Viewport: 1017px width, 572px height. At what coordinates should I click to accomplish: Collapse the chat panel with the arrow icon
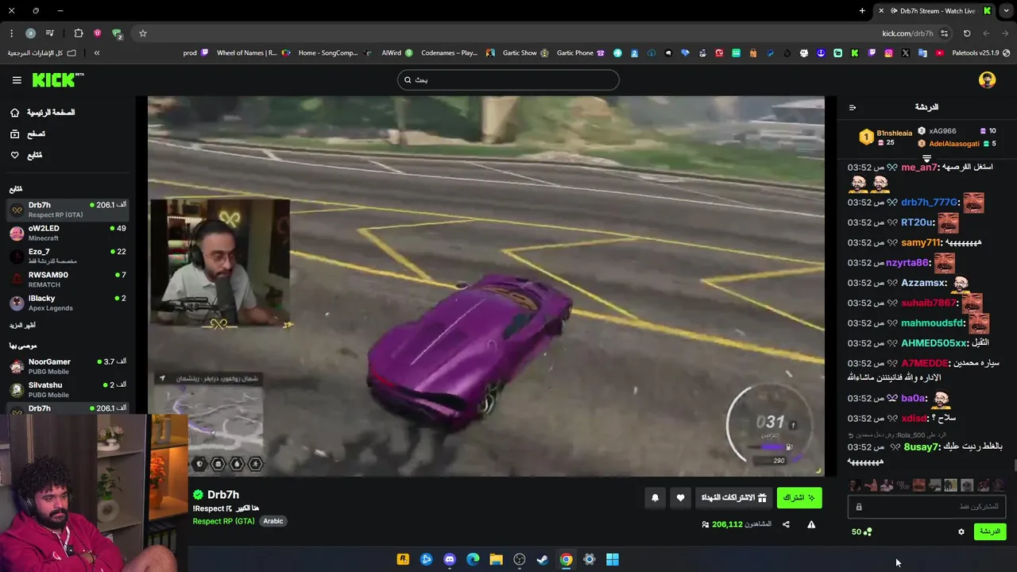[853, 107]
